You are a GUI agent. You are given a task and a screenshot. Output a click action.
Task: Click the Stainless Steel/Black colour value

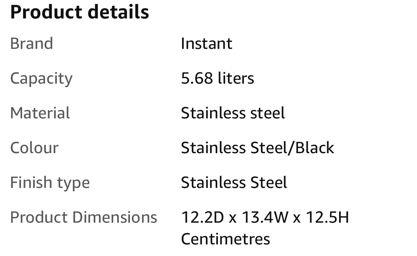[x=257, y=148]
